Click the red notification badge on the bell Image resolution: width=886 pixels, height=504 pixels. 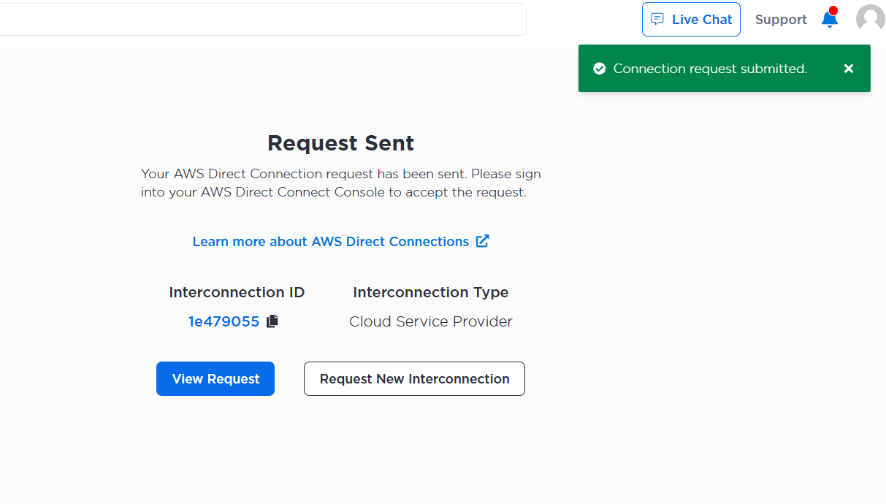(835, 12)
